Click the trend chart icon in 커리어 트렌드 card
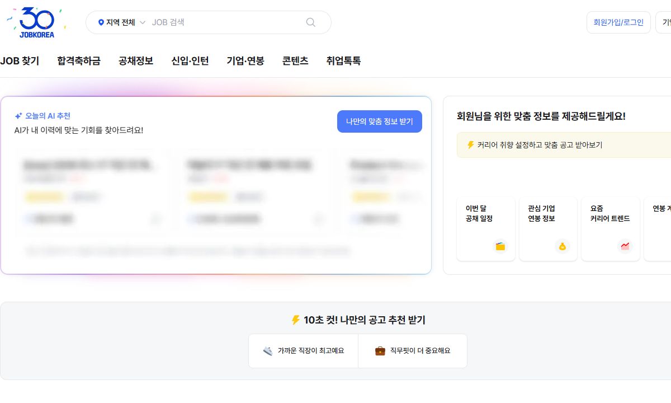 (625, 246)
